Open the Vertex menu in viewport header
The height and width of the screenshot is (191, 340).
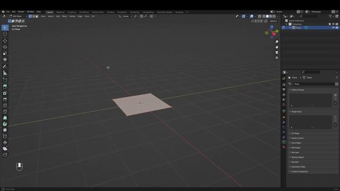click(x=72, y=16)
